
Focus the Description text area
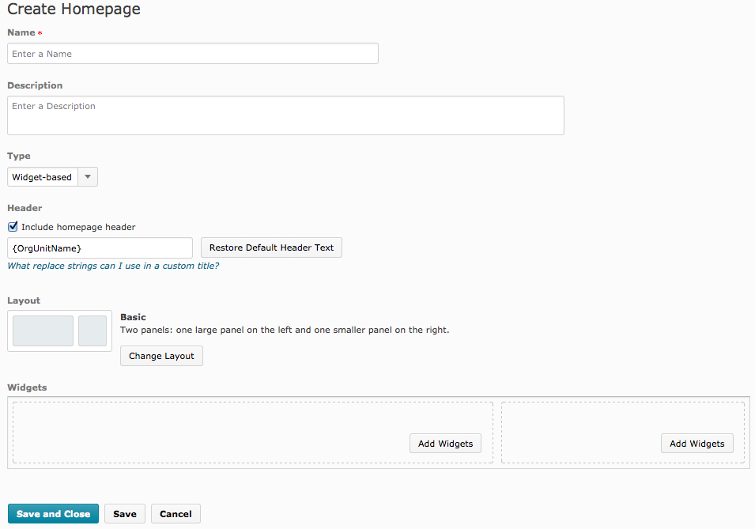[285, 115]
